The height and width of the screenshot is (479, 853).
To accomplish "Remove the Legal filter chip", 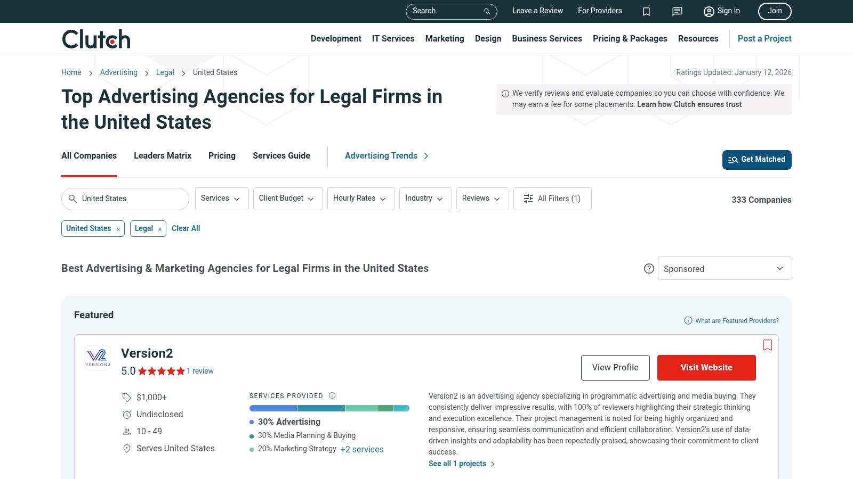I will pyautogui.click(x=159, y=229).
